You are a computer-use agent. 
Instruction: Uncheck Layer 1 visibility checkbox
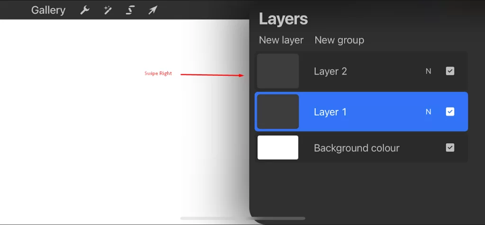point(450,111)
